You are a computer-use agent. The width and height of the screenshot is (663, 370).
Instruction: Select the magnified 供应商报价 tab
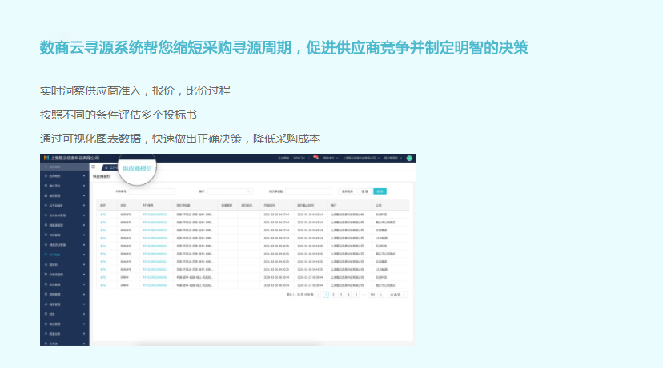pos(137,168)
